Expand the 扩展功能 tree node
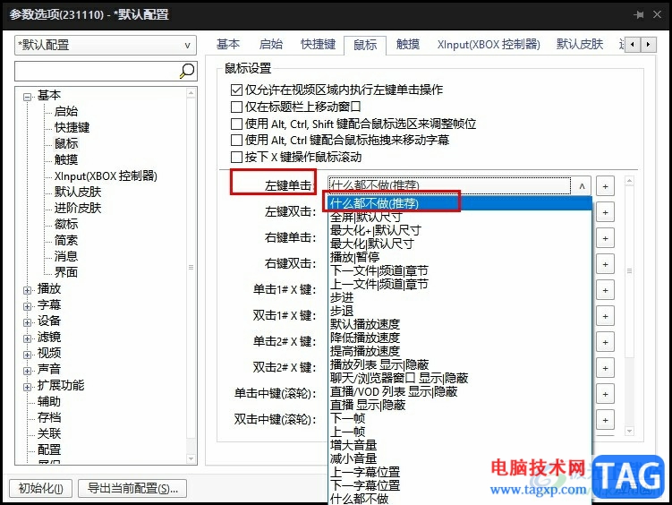The image size is (672, 505). 27,387
